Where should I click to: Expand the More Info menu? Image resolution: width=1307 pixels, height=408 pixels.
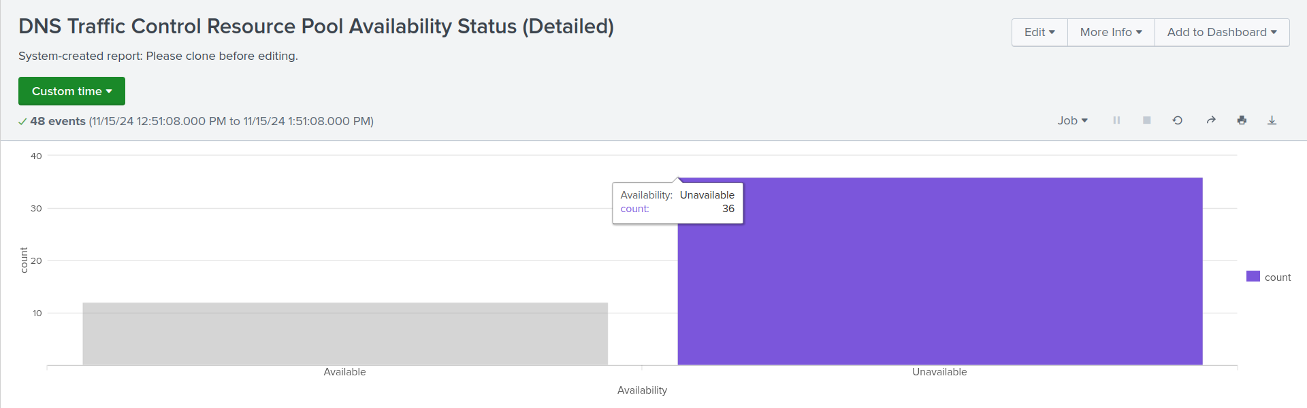[x=1111, y=33]
